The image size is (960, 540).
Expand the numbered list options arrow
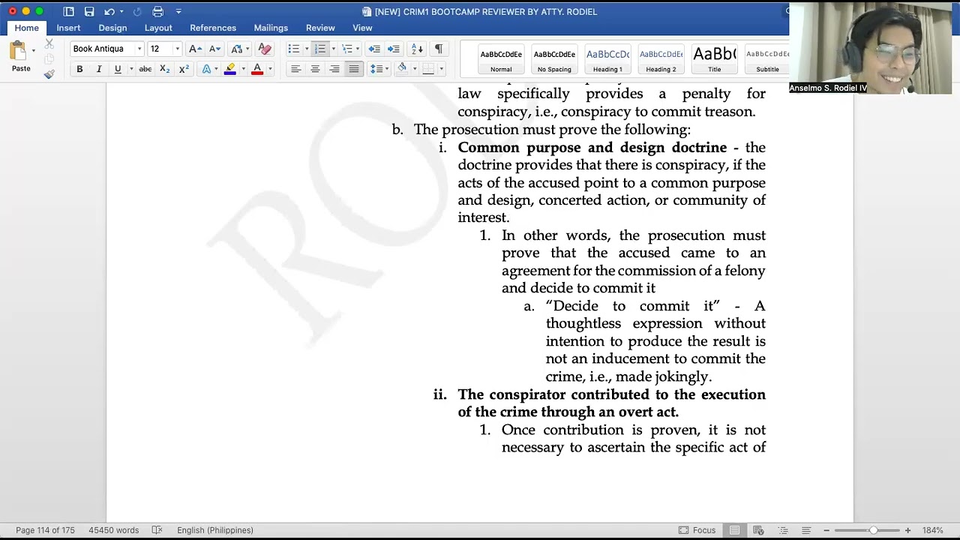(x=333, y=49)
